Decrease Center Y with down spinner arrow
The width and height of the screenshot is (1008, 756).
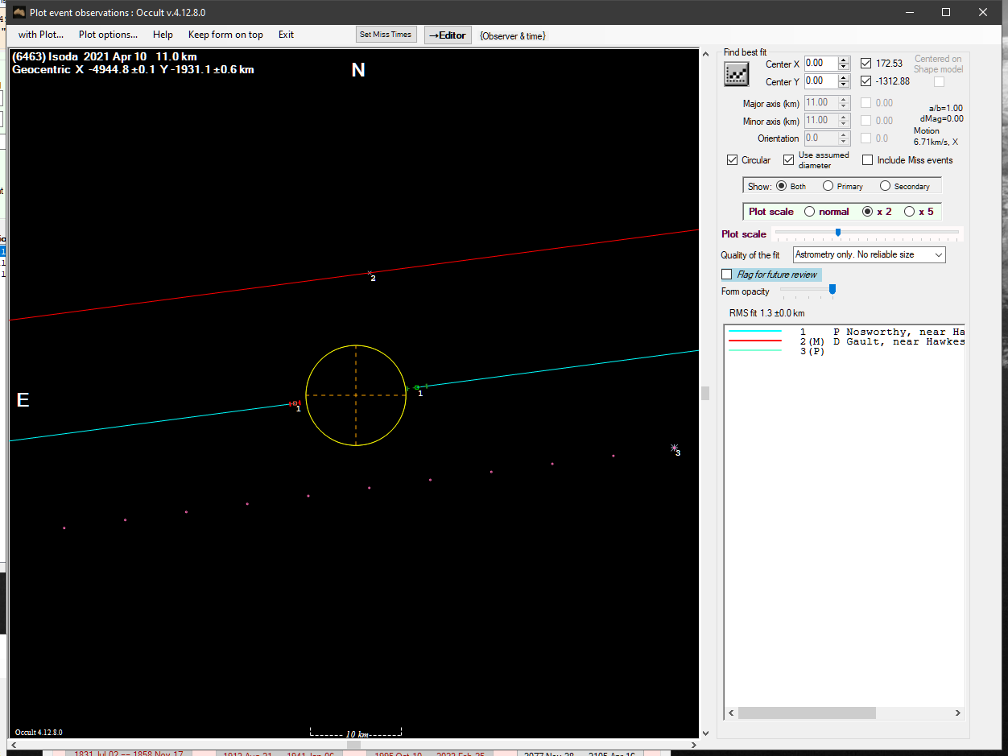pyautogui.click(x=844, y=85)
